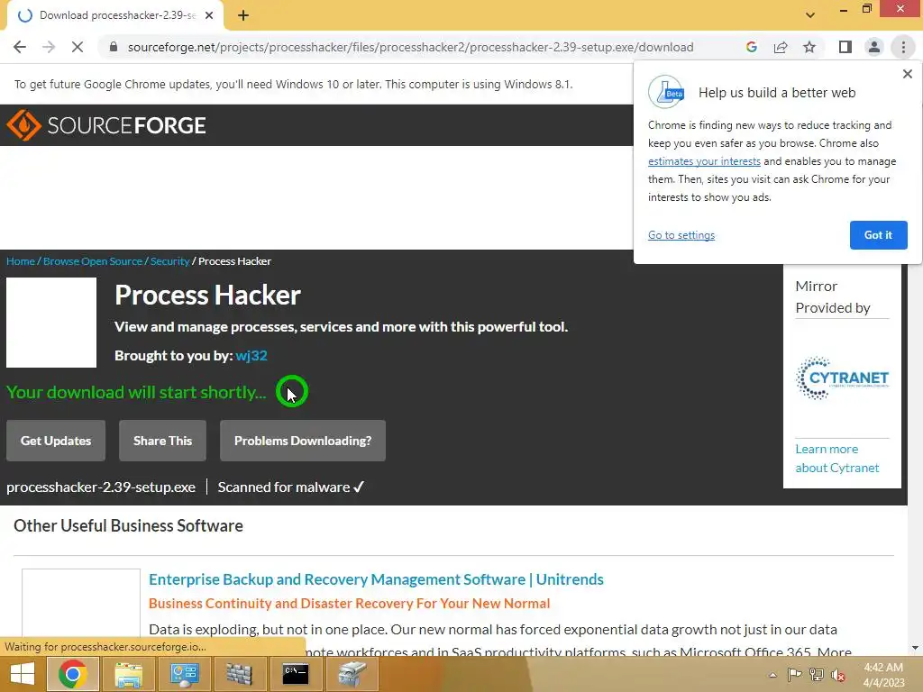The height and width of the screenshot is (692, 923).
Task: Stop loading the page with X button
Action: (78, 47)
